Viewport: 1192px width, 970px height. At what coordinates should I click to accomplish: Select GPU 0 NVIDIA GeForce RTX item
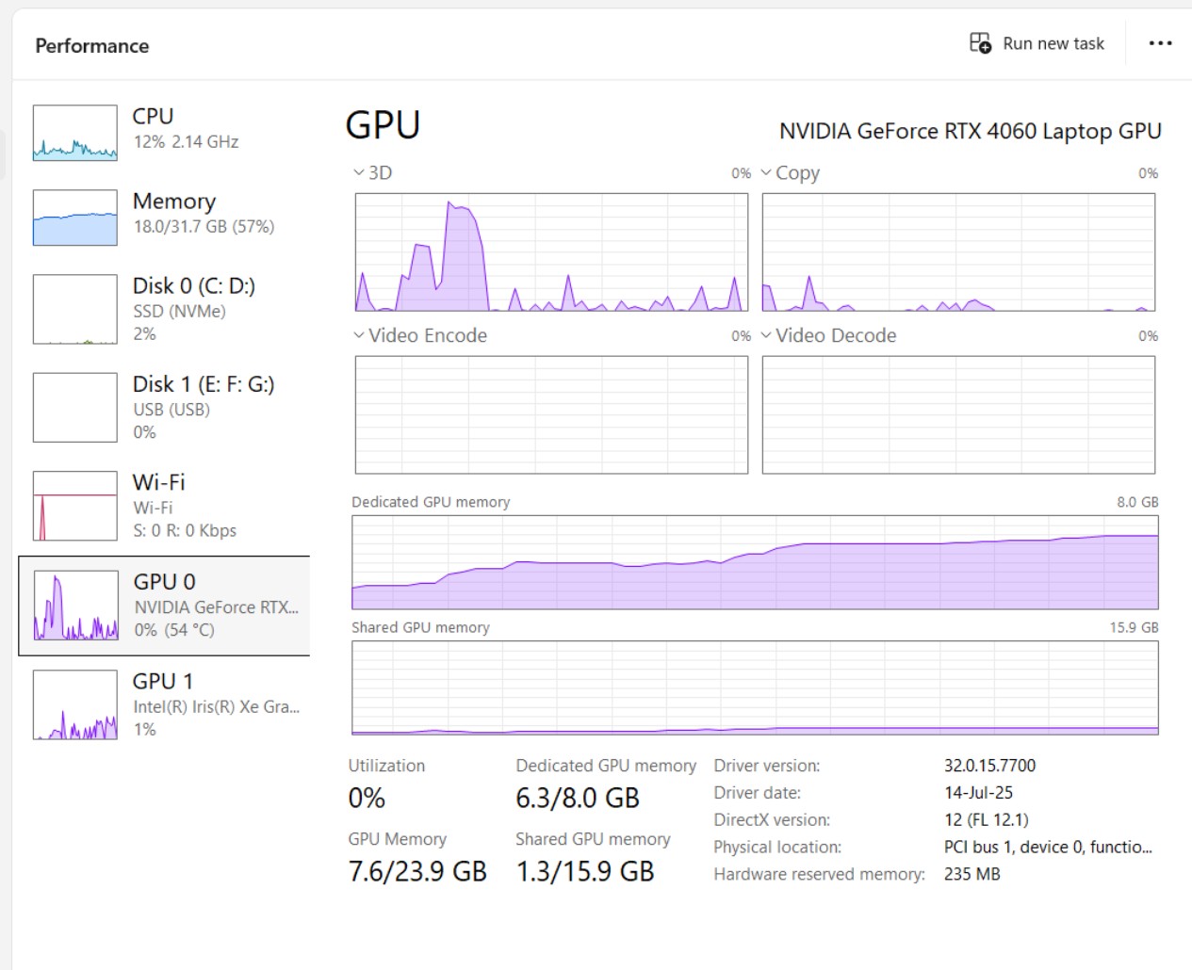tap(164, 606)
